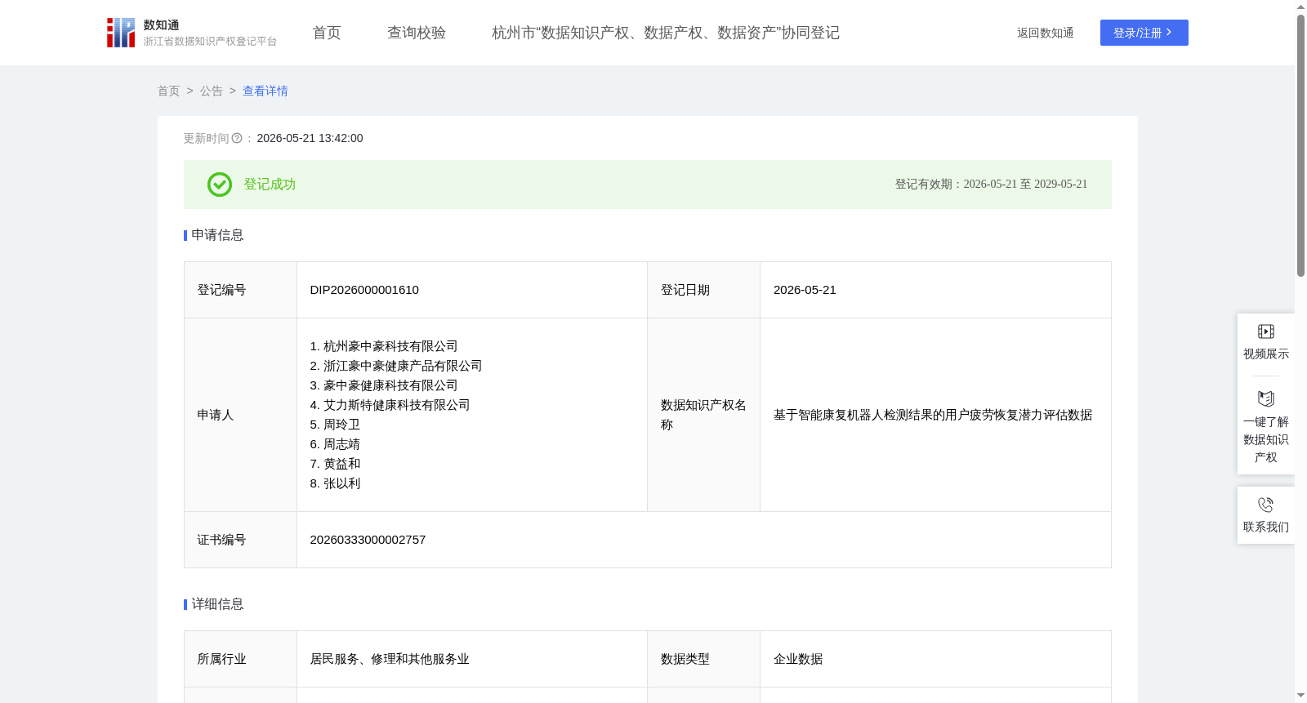Go to 首页 in breadcrumb

169,91
